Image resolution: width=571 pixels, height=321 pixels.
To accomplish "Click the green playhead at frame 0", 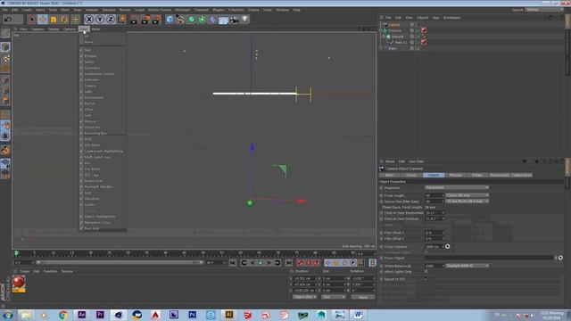I will [x=16, y=253].
